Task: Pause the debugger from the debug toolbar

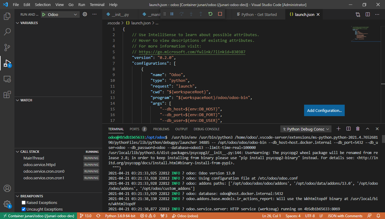Action: point(172,14)
